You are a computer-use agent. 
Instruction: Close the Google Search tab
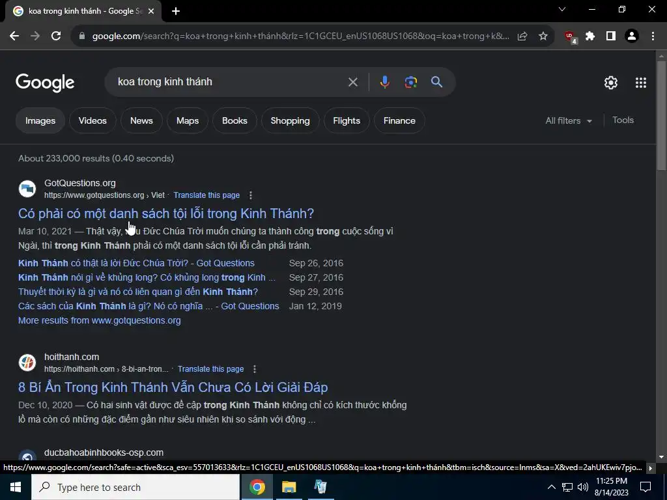click(151, 11)
